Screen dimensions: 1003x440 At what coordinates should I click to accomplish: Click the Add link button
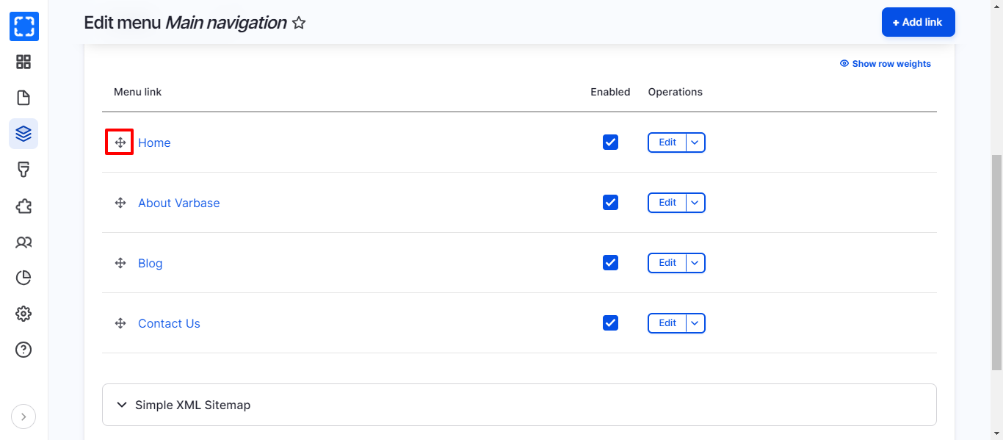[x=918, y=22]
